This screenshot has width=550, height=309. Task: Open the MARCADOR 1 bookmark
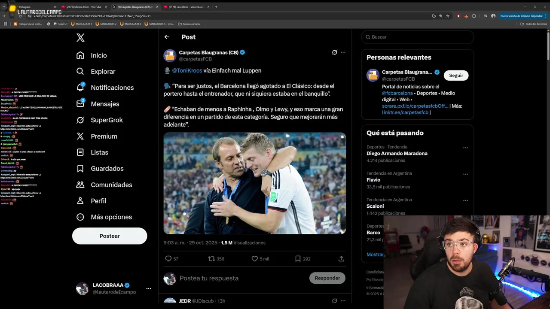(82, 24)
